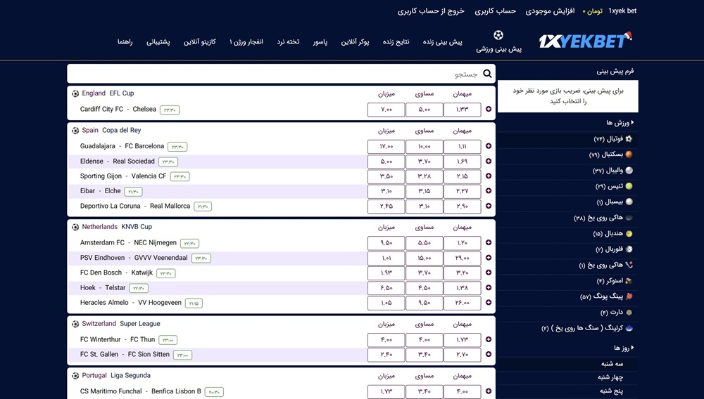Click darts icon in sports sidebar
The image size is (704, 399).
click(x=629, y=313)
